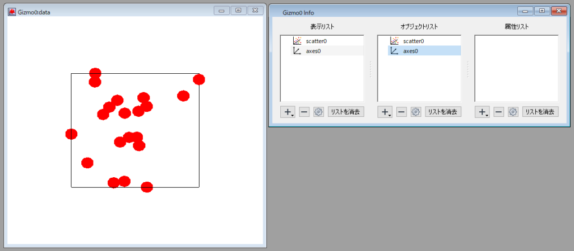Select scatter0 entry in the object list
This screenshot has width=574, height=251.
pyautogui.click(x=413, y=41)
